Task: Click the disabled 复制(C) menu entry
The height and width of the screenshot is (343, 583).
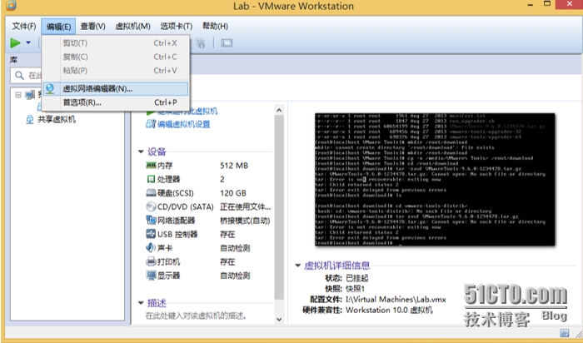Action: tap(115, 57)
